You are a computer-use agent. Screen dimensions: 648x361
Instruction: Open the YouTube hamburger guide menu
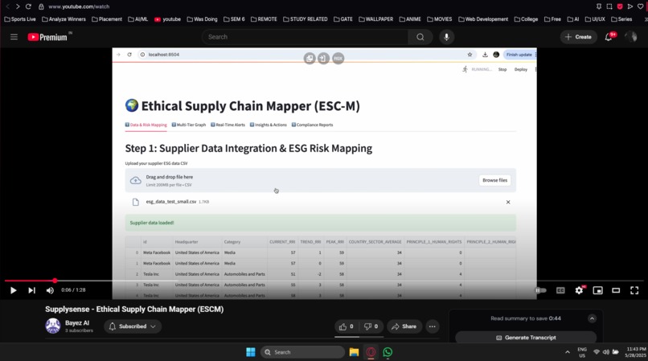pos(14,37)
